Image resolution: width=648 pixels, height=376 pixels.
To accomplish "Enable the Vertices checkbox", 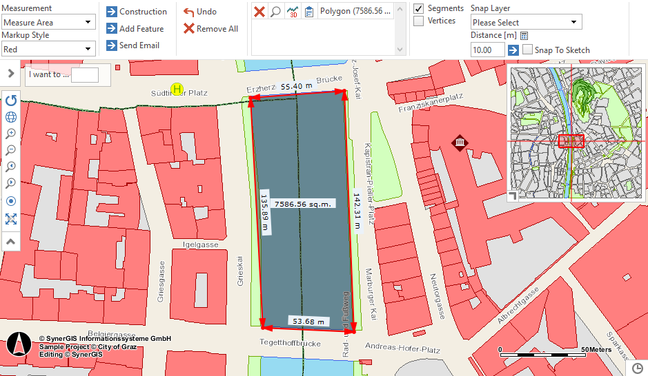I will click(418, 21).
